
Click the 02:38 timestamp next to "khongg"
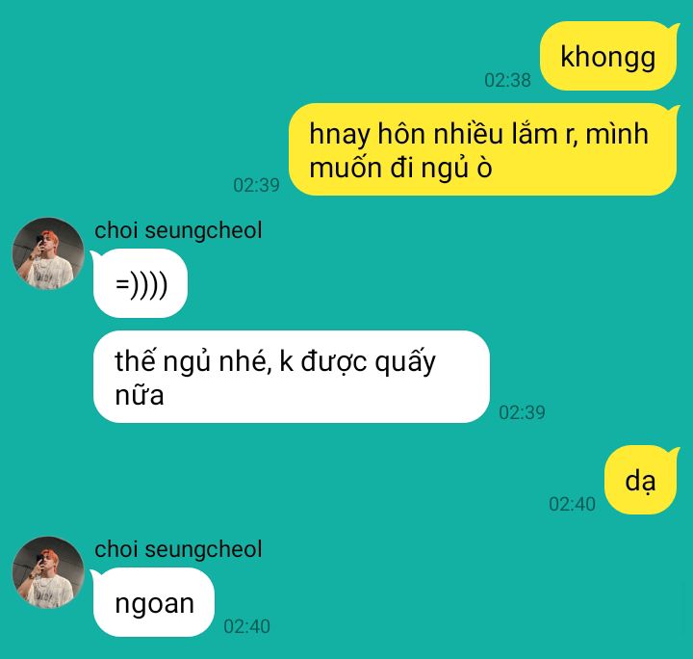pyautogui.click(x=507, y=80)
